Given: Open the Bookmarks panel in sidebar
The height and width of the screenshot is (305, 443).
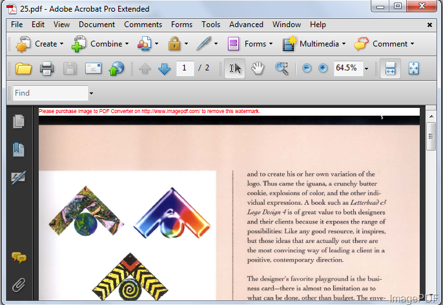Looking at the screenshot, I should tap(19, 149).
